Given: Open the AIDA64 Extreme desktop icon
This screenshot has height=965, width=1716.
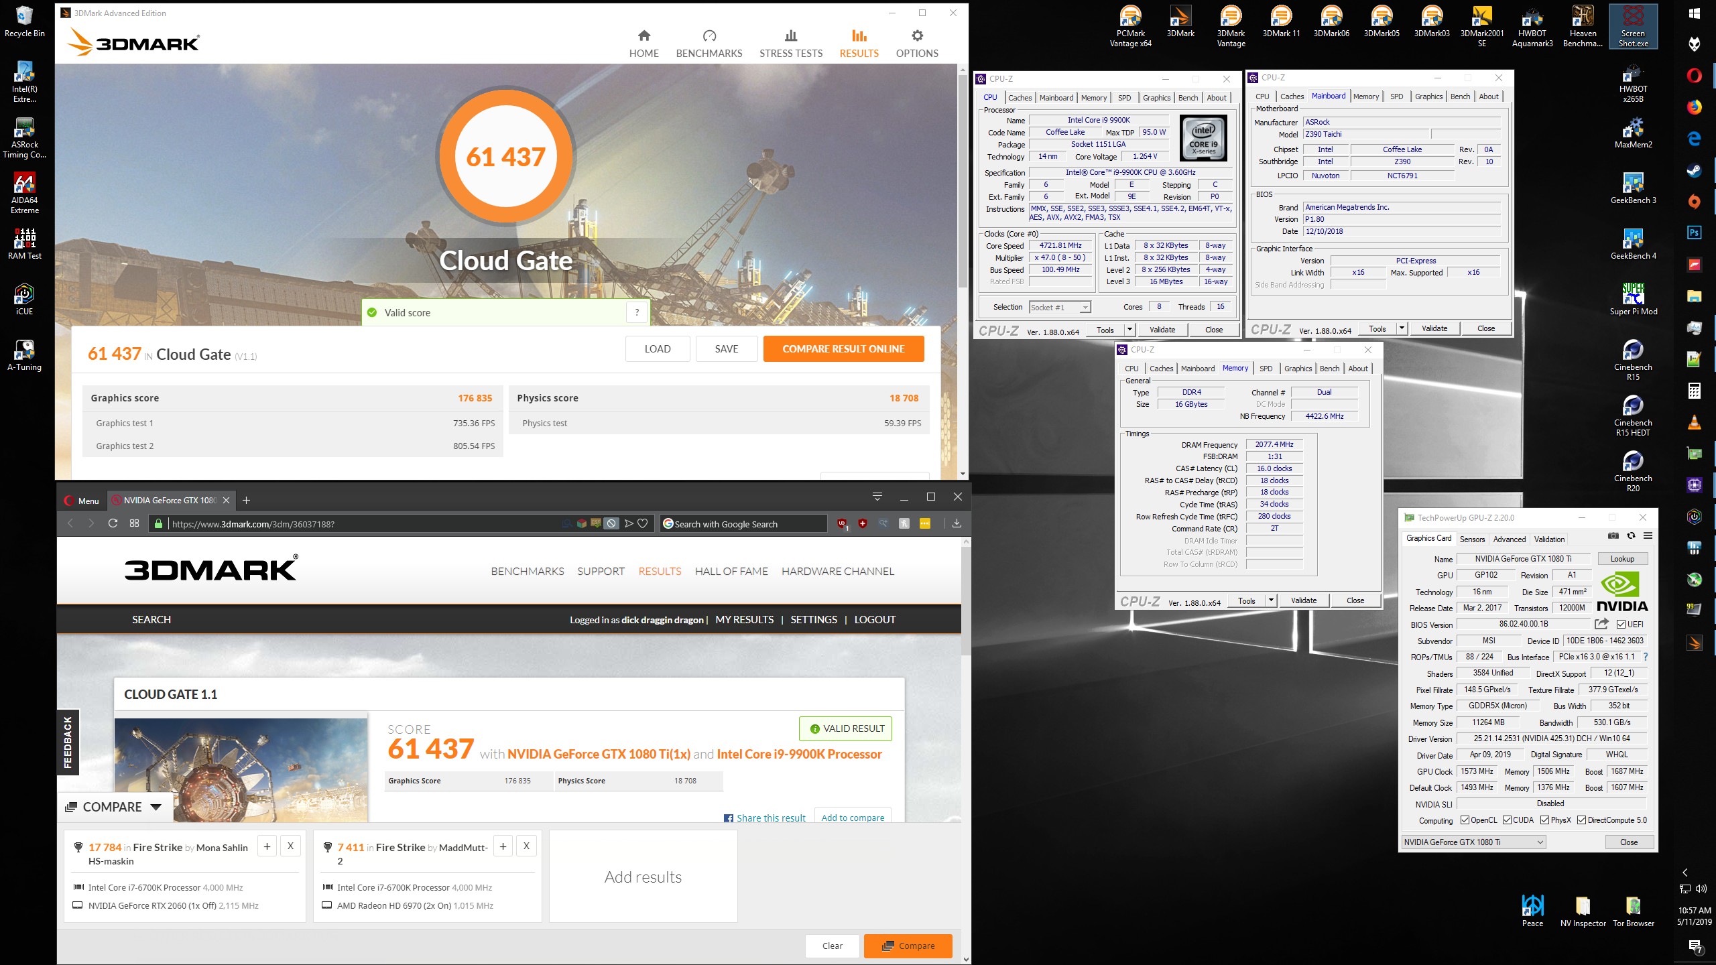Looking at the screenshot, I should (25, 193).
